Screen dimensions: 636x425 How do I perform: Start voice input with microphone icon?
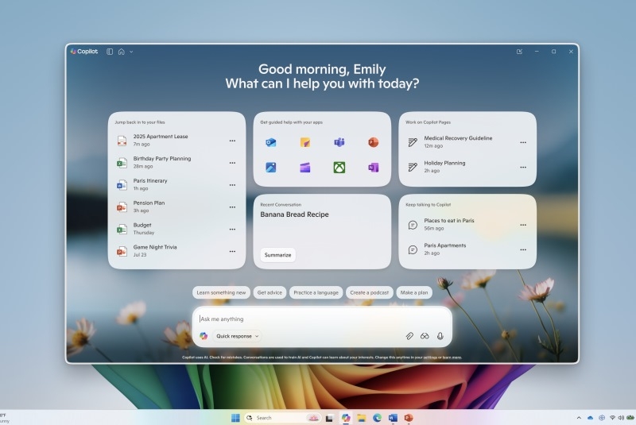(x=440, y=336)
